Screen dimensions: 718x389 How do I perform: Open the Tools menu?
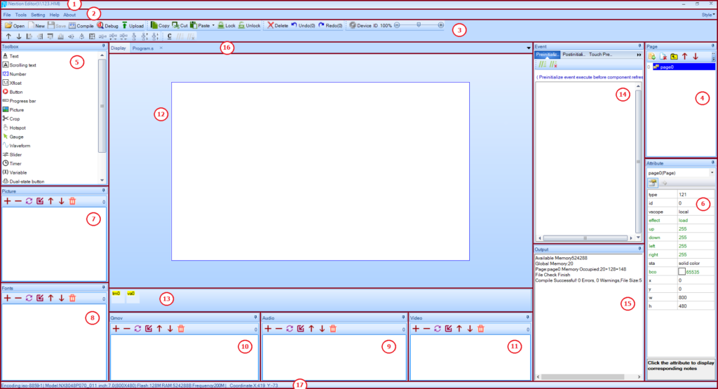pos(21,14)
